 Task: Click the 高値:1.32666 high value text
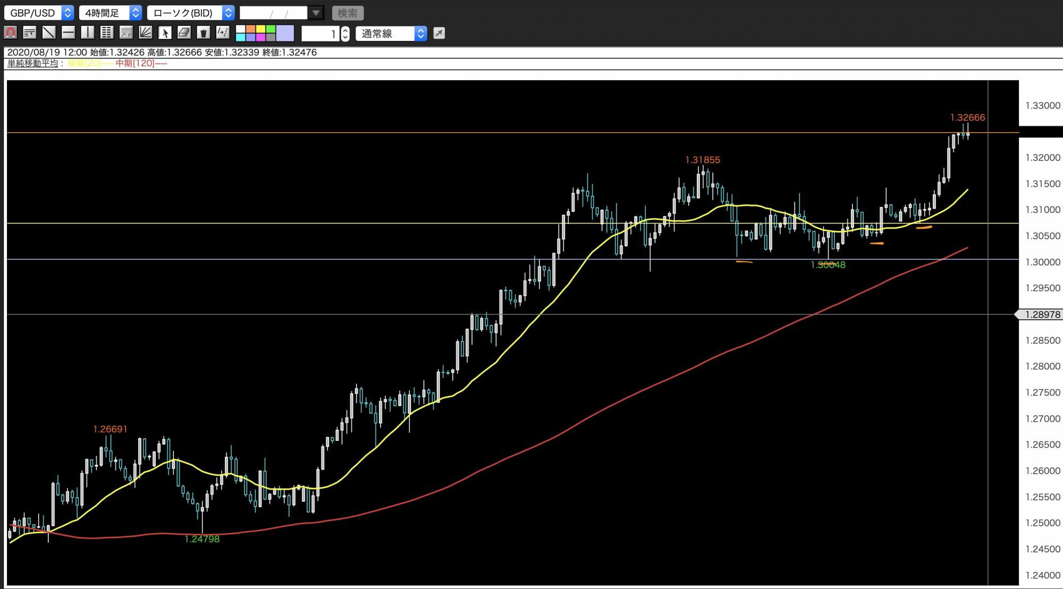(x=174, y=53)
